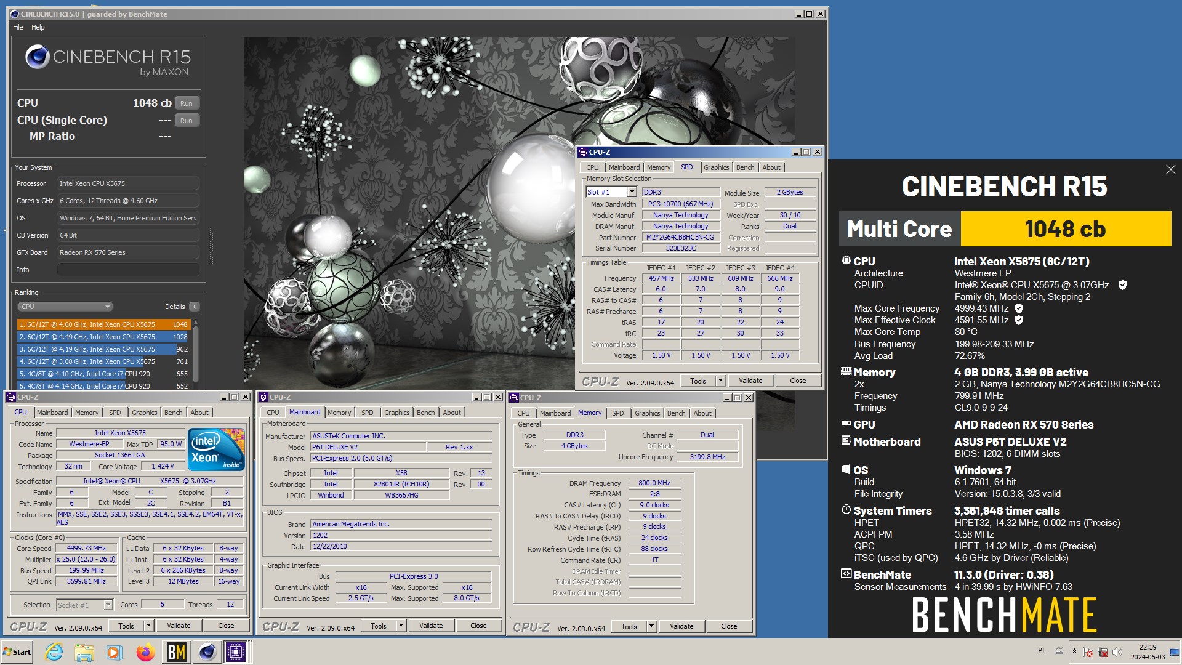Select ranking entry 6C/12T @ 4.49 GHz Xeon X5675
1182x665 pixels.
[103, 337]
